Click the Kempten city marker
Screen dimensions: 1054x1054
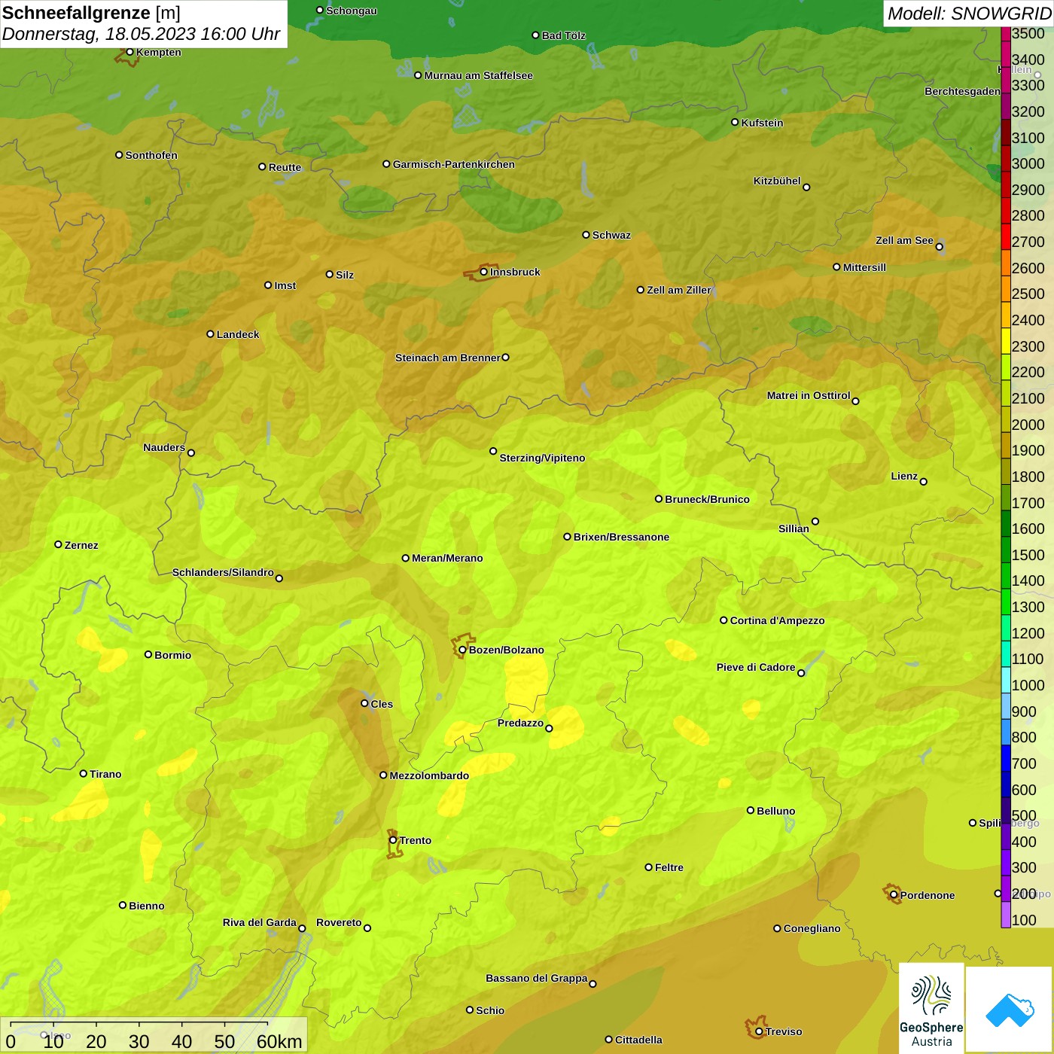[x=129, y=52]
